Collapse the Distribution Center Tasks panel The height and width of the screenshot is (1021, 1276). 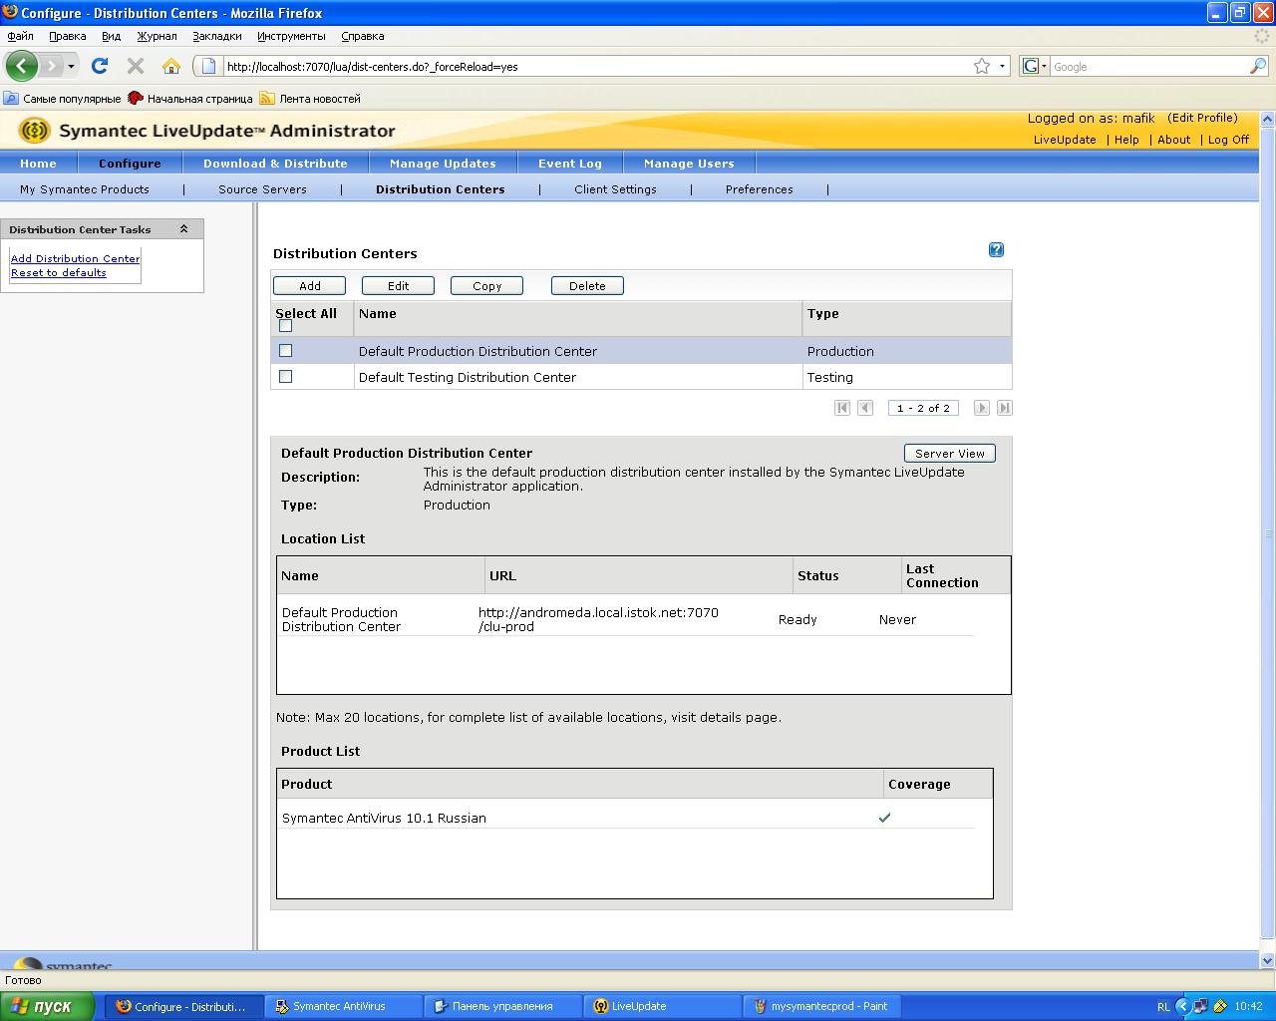pyautogui.click(x=183, y=229)
